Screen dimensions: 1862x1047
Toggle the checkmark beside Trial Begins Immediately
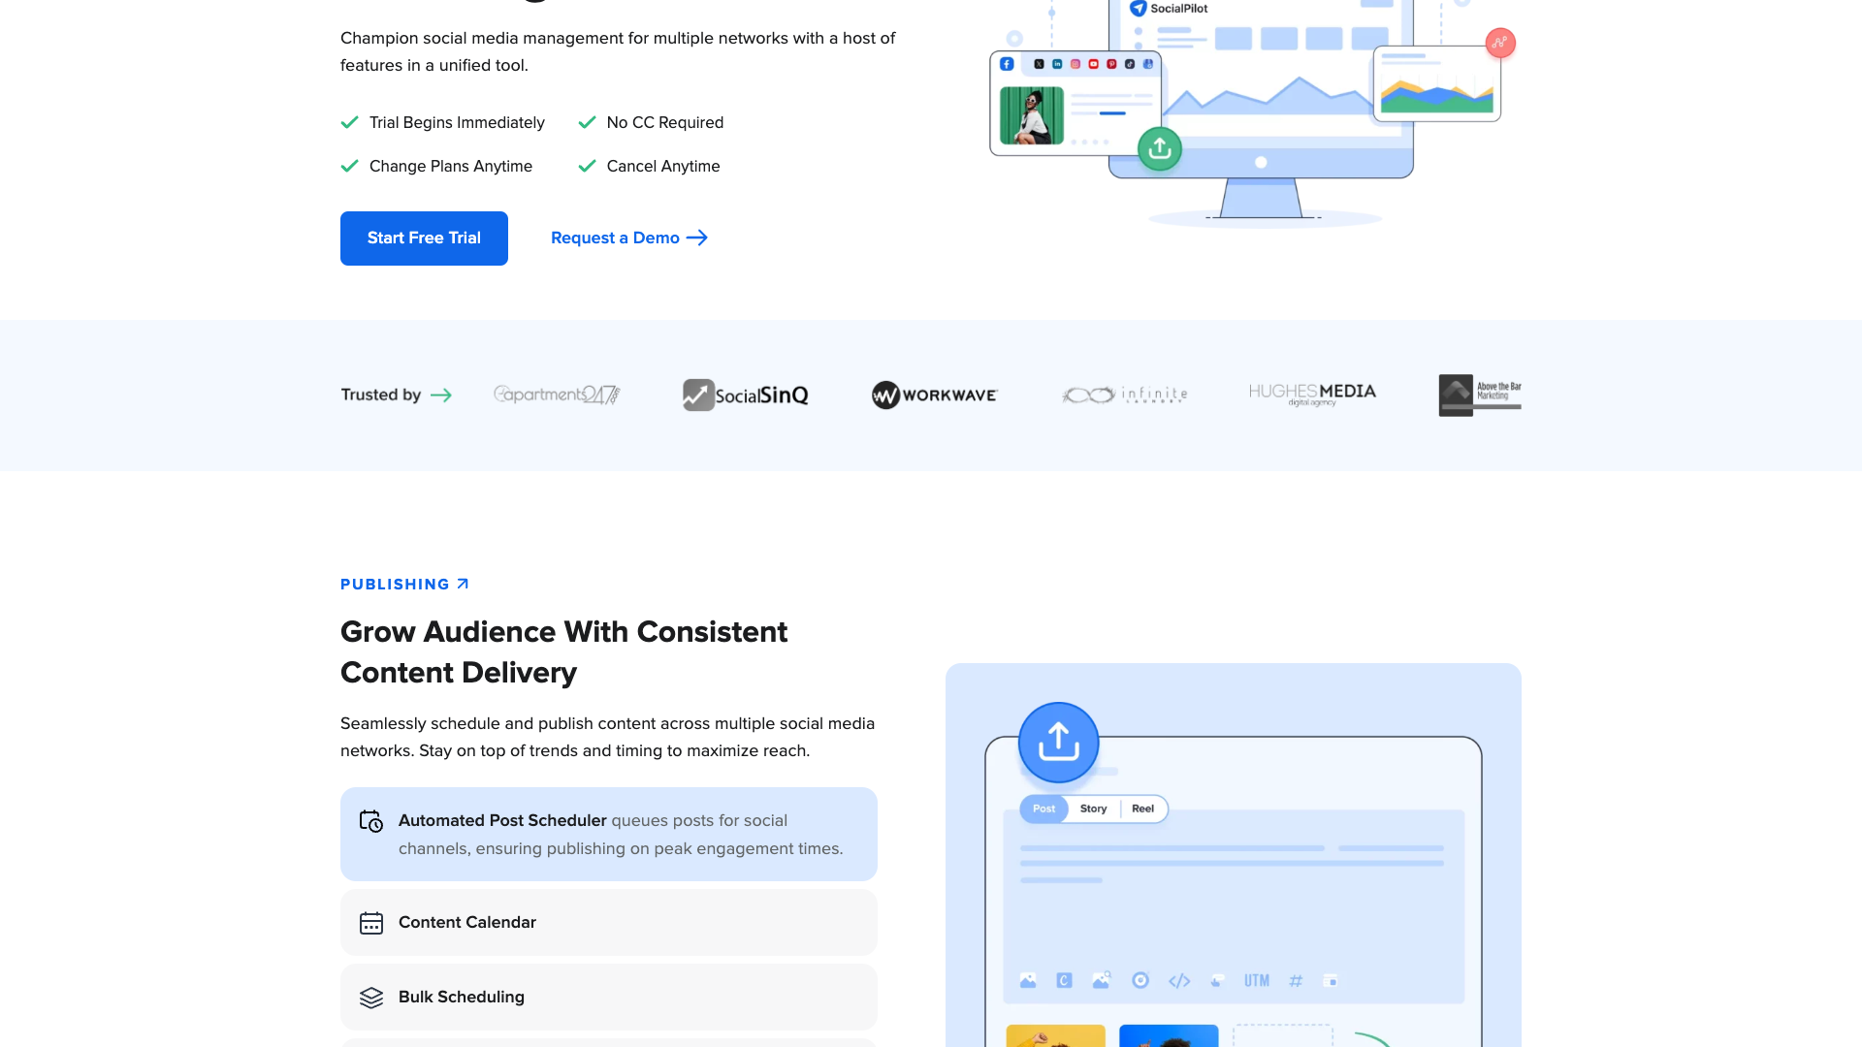pyautogui.click(x=350, y=122)
